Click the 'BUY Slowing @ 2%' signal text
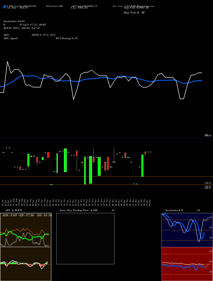Viewport: 213px width, 281px height. (x=67, y=38)
